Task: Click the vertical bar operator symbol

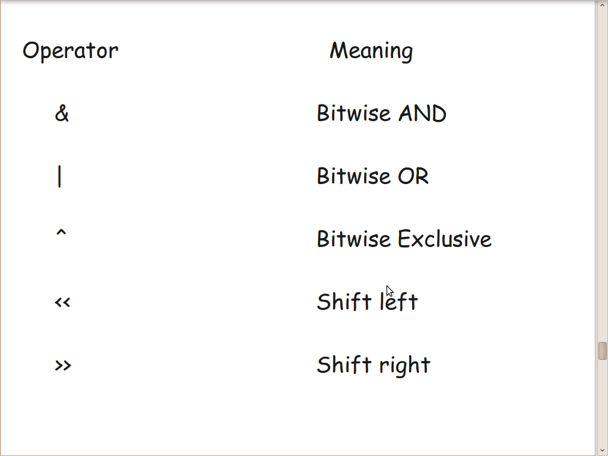Action: [59, 176]
